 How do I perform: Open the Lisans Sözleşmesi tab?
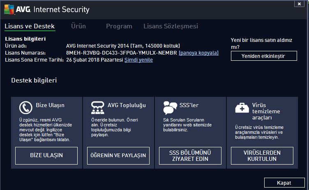coord(171,26)
